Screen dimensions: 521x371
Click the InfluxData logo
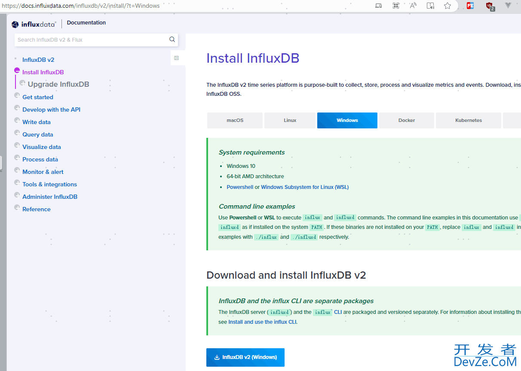(34, 24)
